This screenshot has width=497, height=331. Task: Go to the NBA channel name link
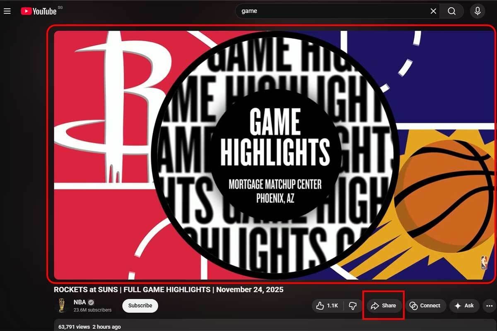[80, 302]
